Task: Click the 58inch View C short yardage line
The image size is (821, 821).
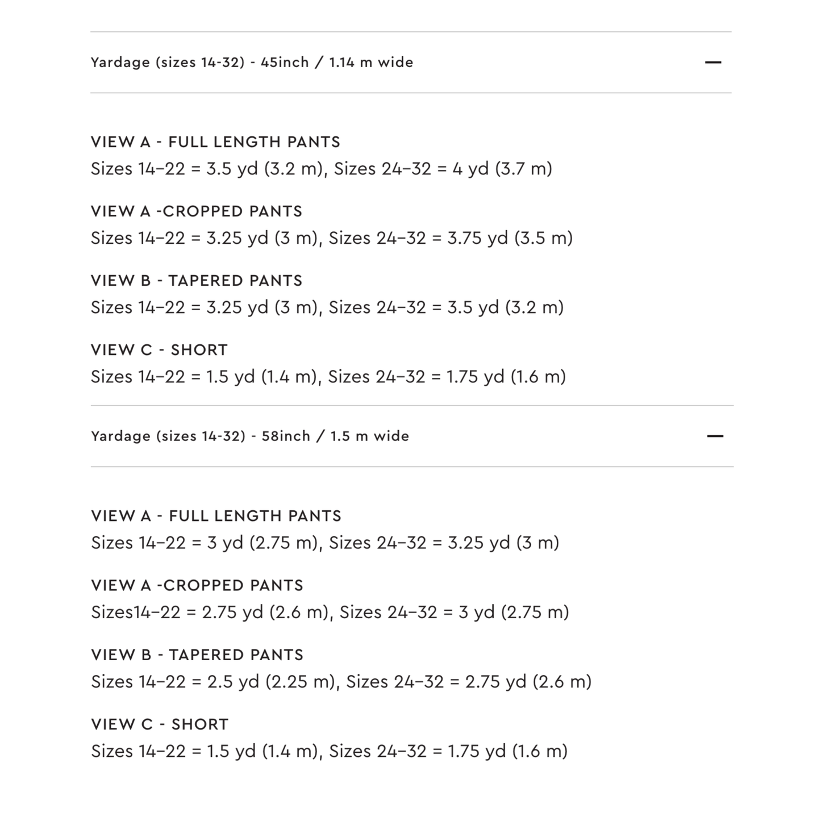Action: 330,751
